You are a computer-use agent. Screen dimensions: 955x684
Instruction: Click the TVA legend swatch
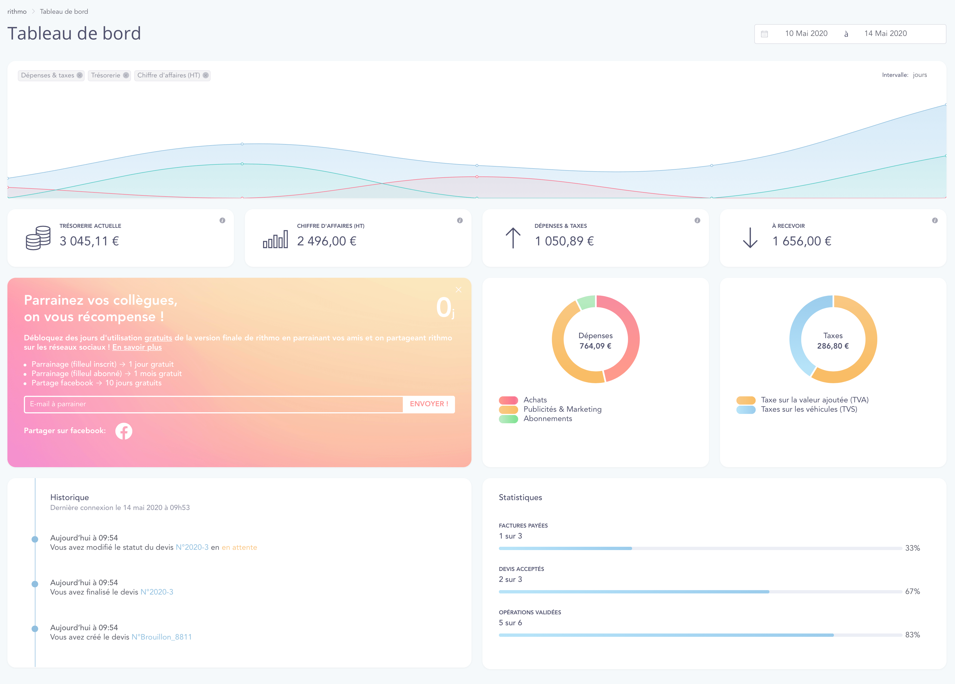pyautogui.click(x=746, y=400)
